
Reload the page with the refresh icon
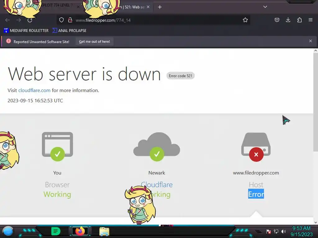coord(30,20)
